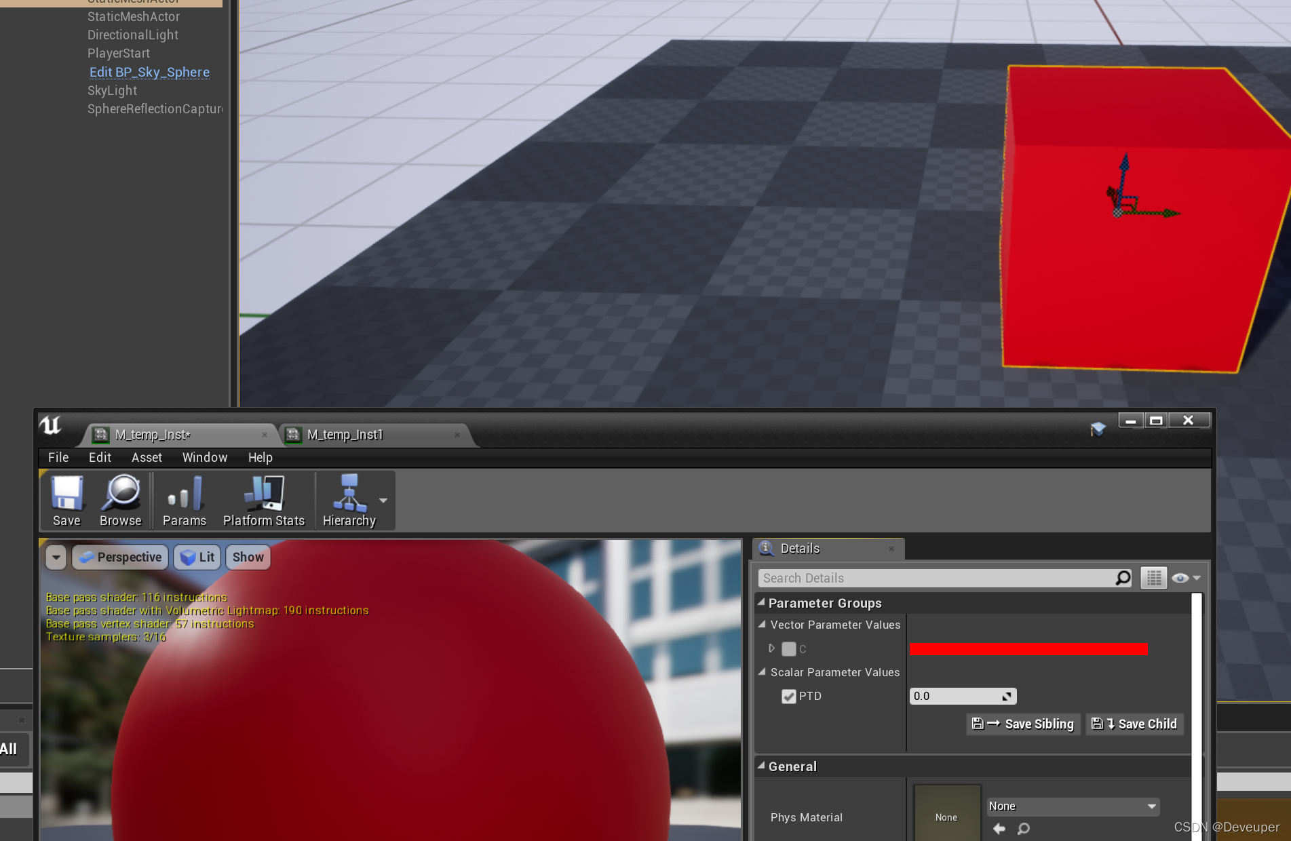Uncheck the PTD scalar parameter checkbox
The height and width of the screenshot is (841, 1291).
click(x=788, y=697)
